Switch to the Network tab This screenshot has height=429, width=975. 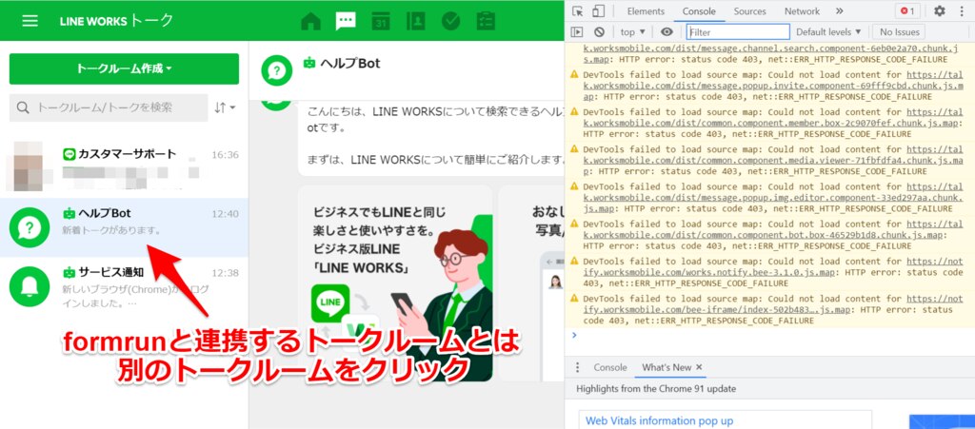click(802, 11)
